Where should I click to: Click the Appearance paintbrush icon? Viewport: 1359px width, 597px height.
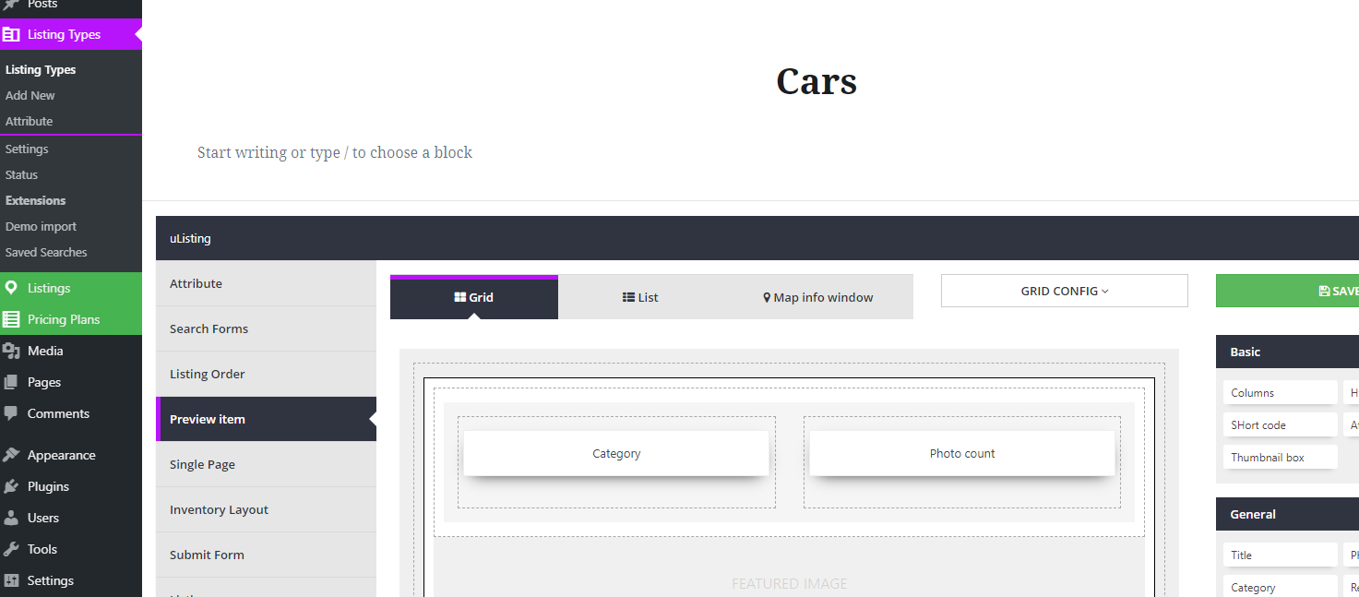click(x=11, y=455)
